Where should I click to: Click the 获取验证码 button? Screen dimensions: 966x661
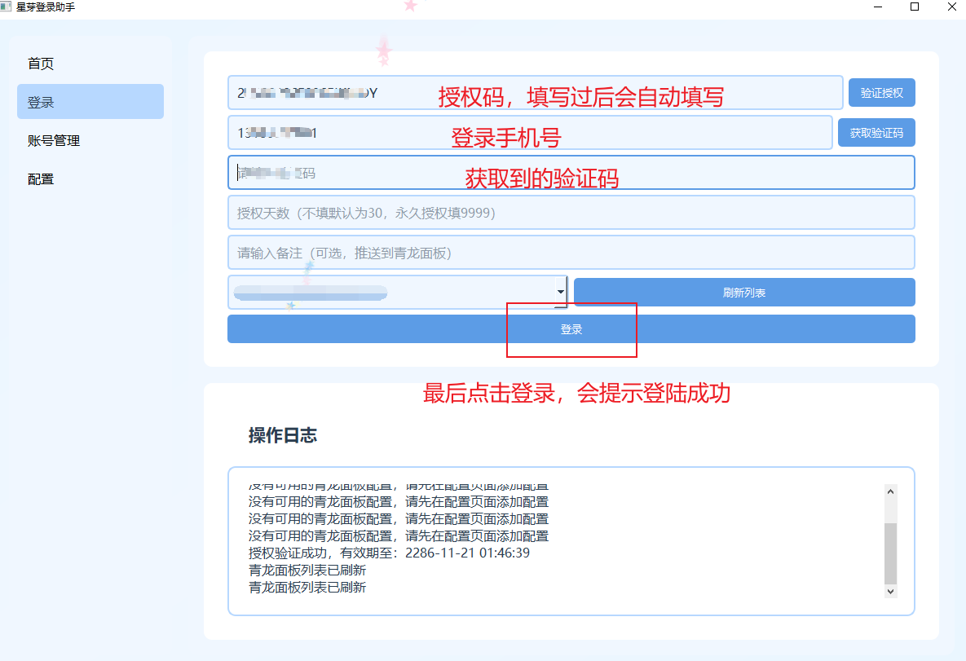click(876, 133)
